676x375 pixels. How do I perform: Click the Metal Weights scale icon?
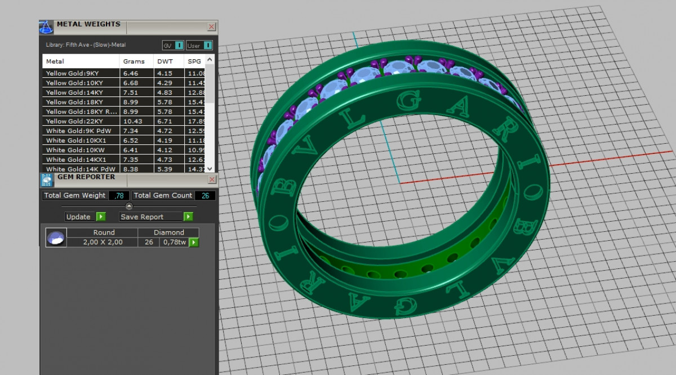coord(46,27)
